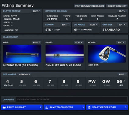Click the download icon on Save to Computer
Image resolution: width=129 pixels, height=115 pixels.
pos(47,107)
